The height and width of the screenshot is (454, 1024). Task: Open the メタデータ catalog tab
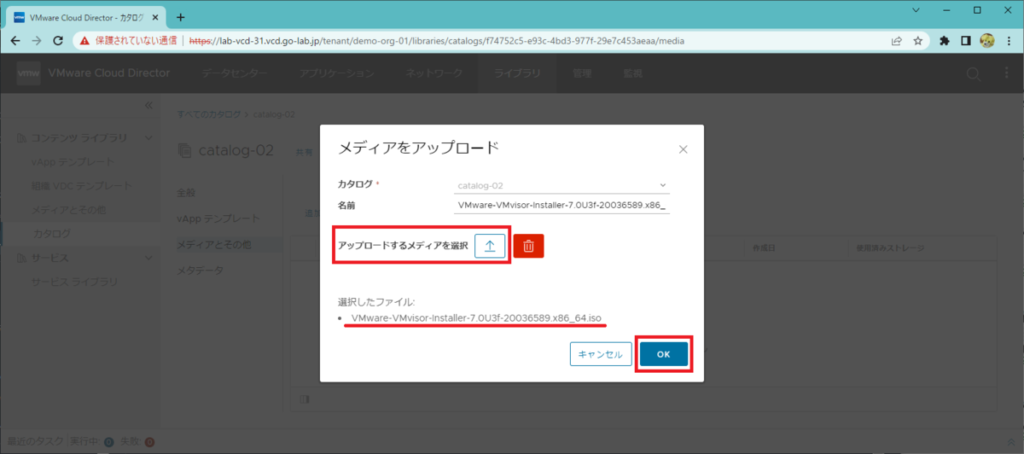click(x=200, y=271)
